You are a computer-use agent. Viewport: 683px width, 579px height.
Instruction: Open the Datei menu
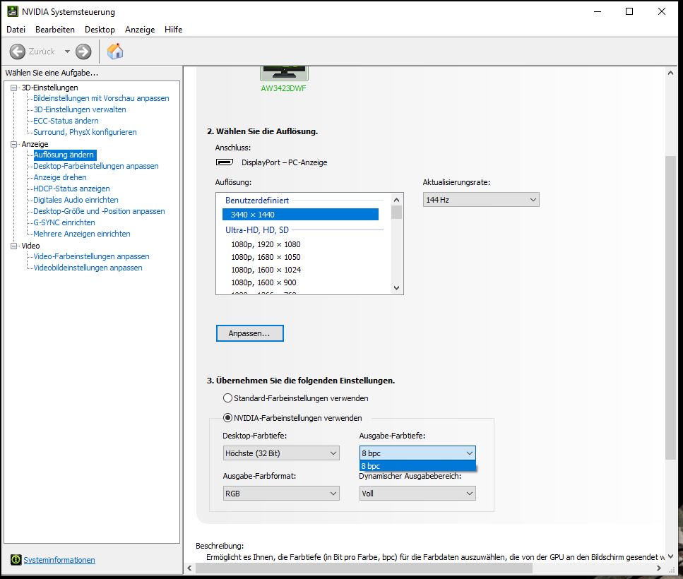(16, 30)
